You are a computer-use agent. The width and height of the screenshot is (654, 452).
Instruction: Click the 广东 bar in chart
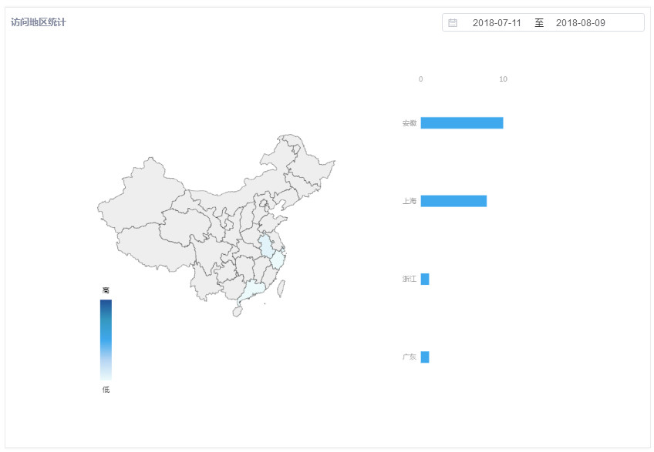[x=425, y=357]
